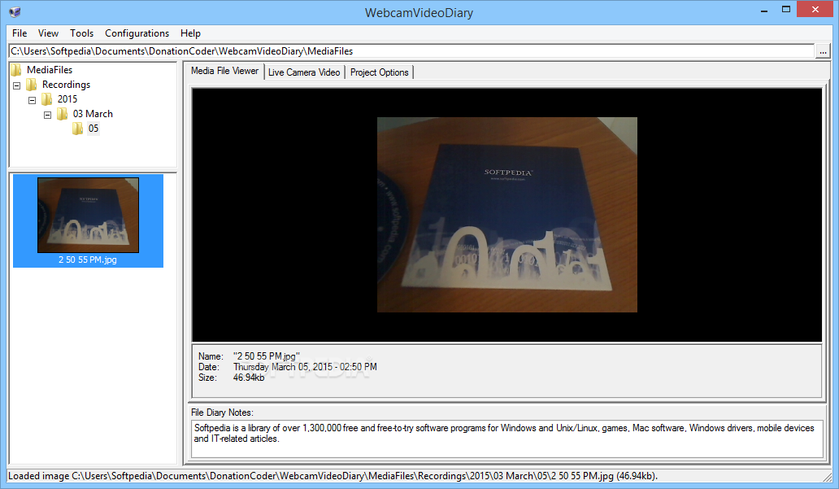Switch to the Project Options tab

[x=380, y=72]
